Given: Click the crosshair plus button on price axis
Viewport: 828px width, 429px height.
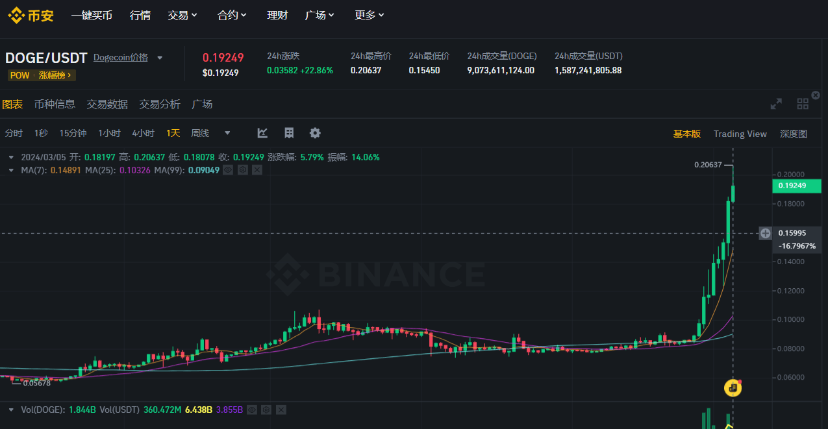Looking at the screenshot, I should (766, 233).
